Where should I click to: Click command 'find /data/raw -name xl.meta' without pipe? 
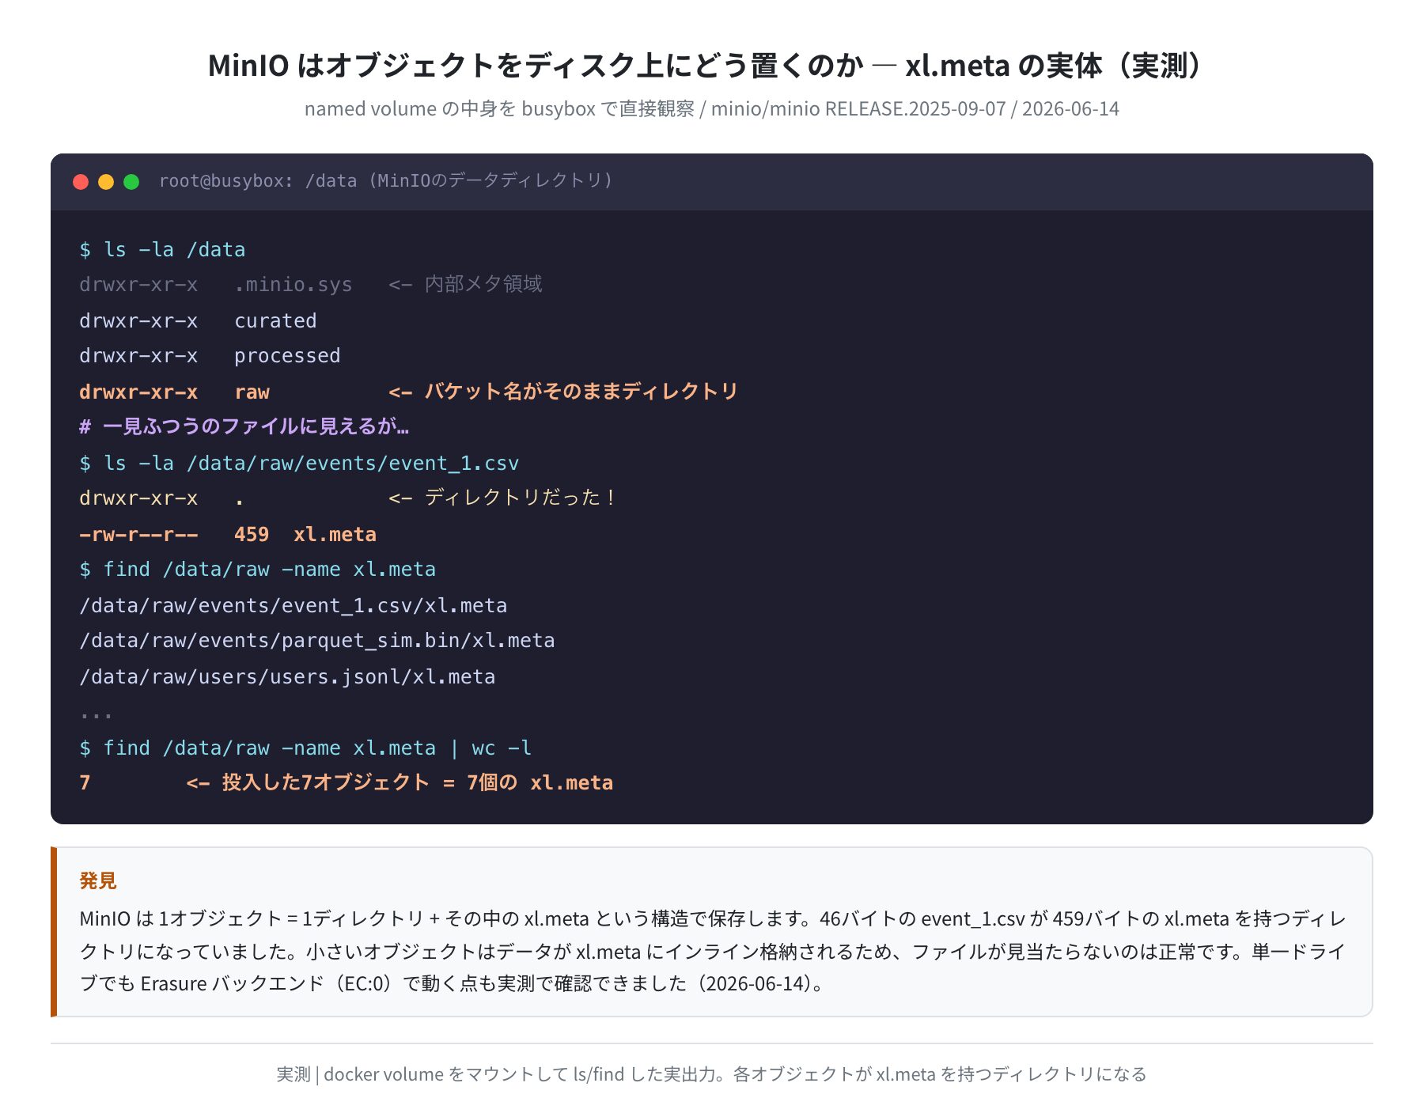click(x=257, y=570)
